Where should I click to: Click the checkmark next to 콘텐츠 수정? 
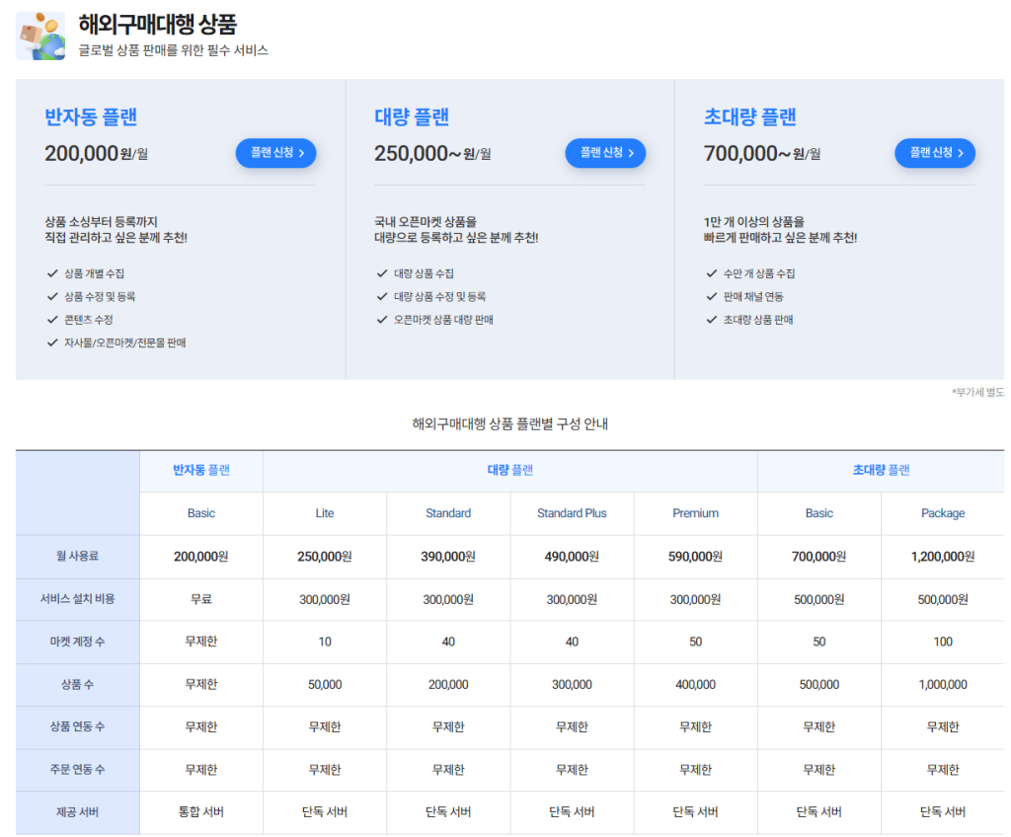[52, 320]
